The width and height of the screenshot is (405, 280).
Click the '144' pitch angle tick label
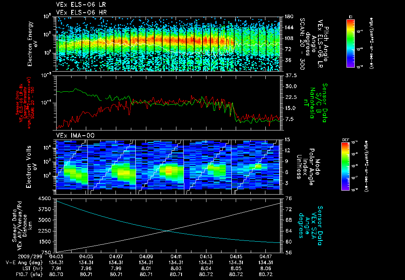[289, 27]
